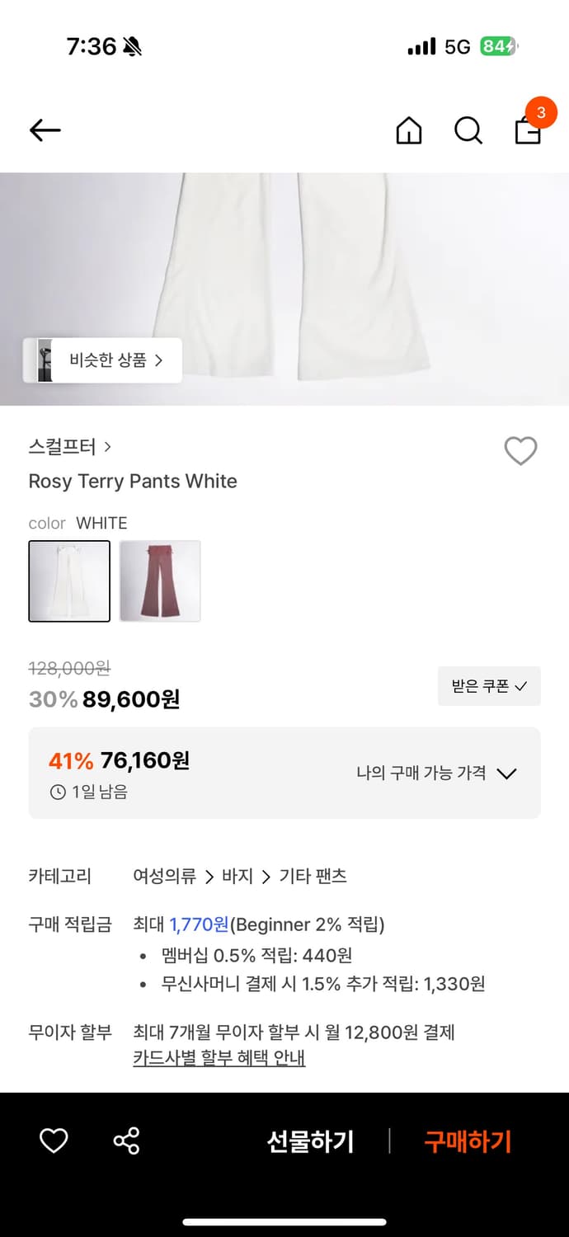Tap the share icon in bottom bar

coord(126,1141)
